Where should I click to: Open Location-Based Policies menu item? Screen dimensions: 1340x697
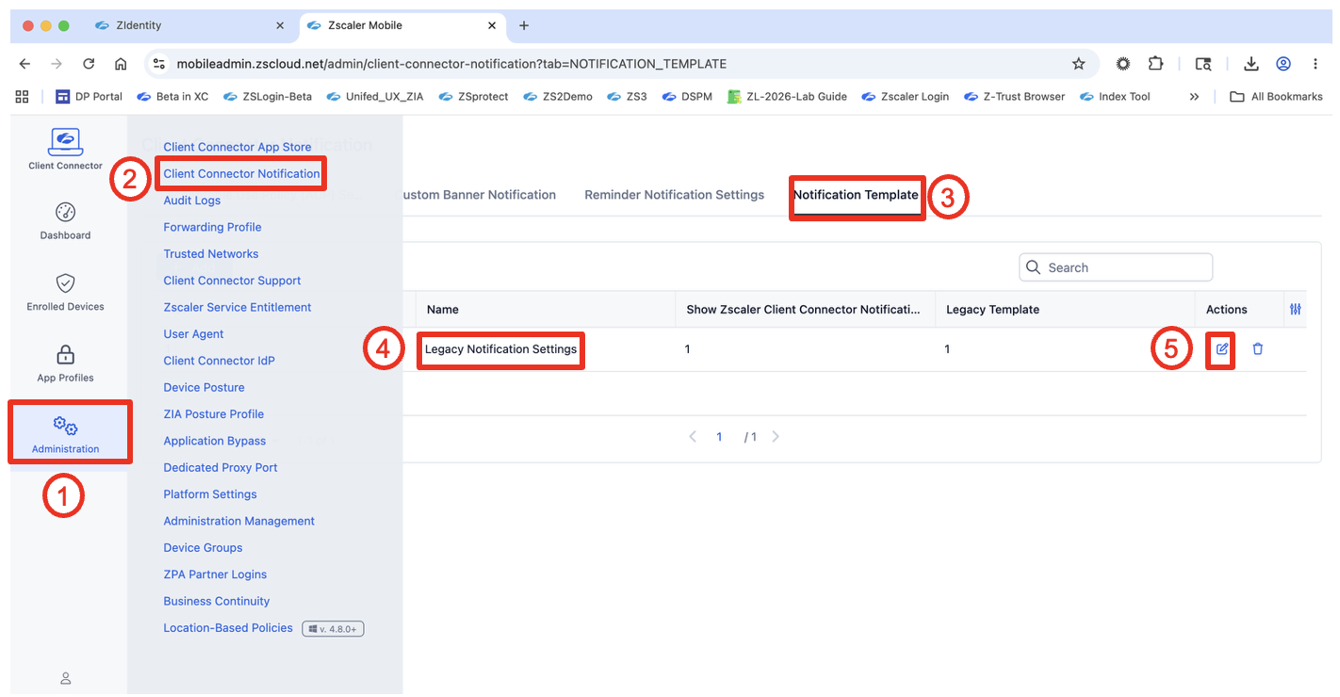point(228,627)
